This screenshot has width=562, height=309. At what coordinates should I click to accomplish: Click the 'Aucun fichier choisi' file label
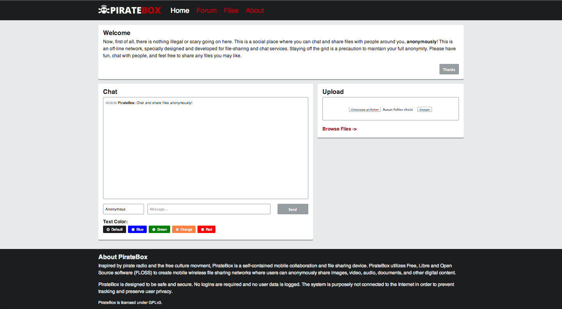pos(398,109)
